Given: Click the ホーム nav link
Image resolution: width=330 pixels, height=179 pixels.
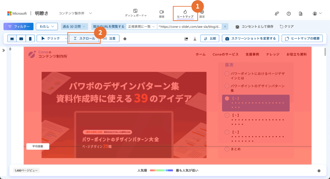Looking at the screenshot, I should [x=200, y=54].
